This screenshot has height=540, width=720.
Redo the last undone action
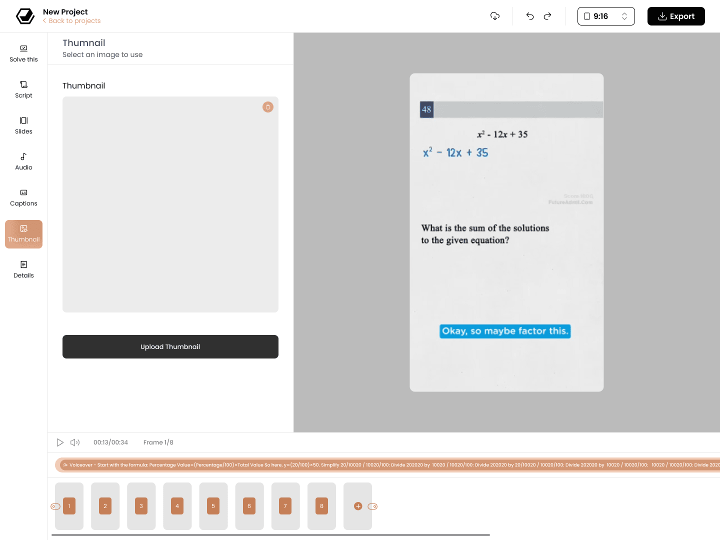pos(547,16)
